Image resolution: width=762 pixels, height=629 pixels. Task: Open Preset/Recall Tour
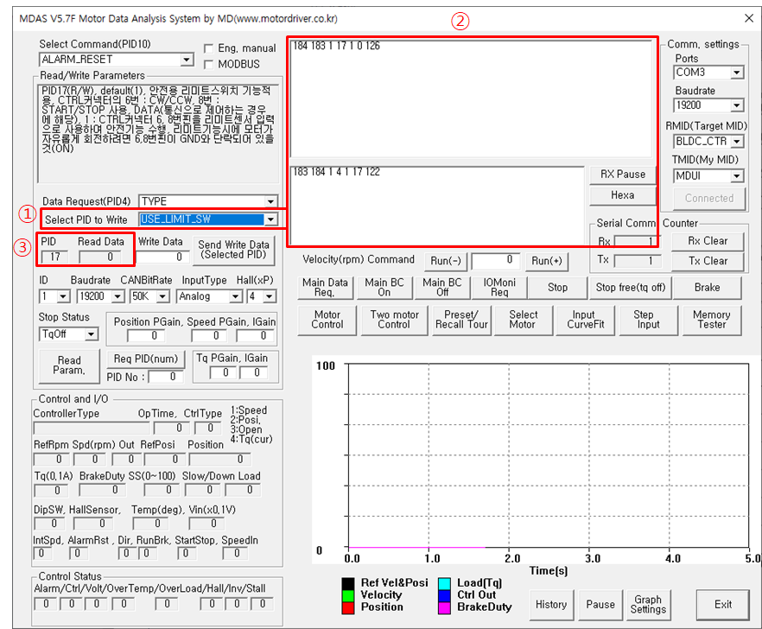pos(461,320)
